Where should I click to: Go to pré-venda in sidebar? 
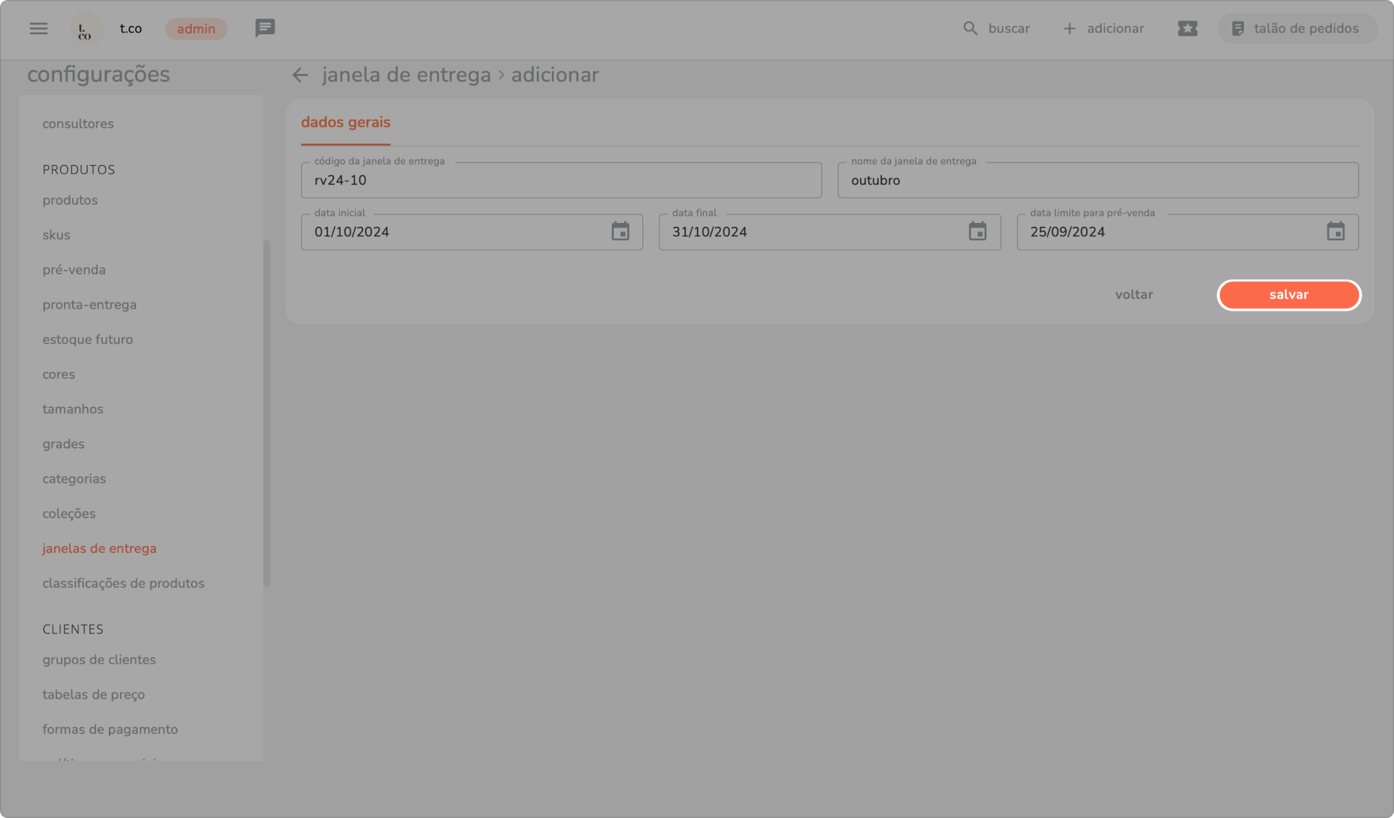pos(74,270)
